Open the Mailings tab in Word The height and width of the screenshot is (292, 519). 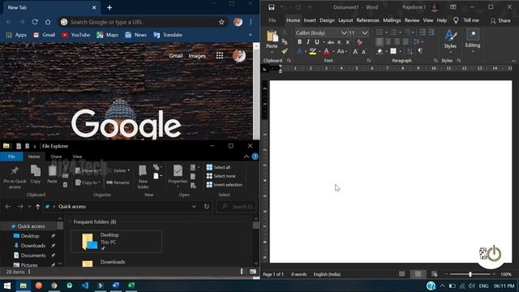click(392, 20)
